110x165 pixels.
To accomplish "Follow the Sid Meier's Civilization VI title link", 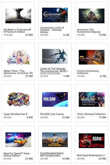I will click(17, 31).
